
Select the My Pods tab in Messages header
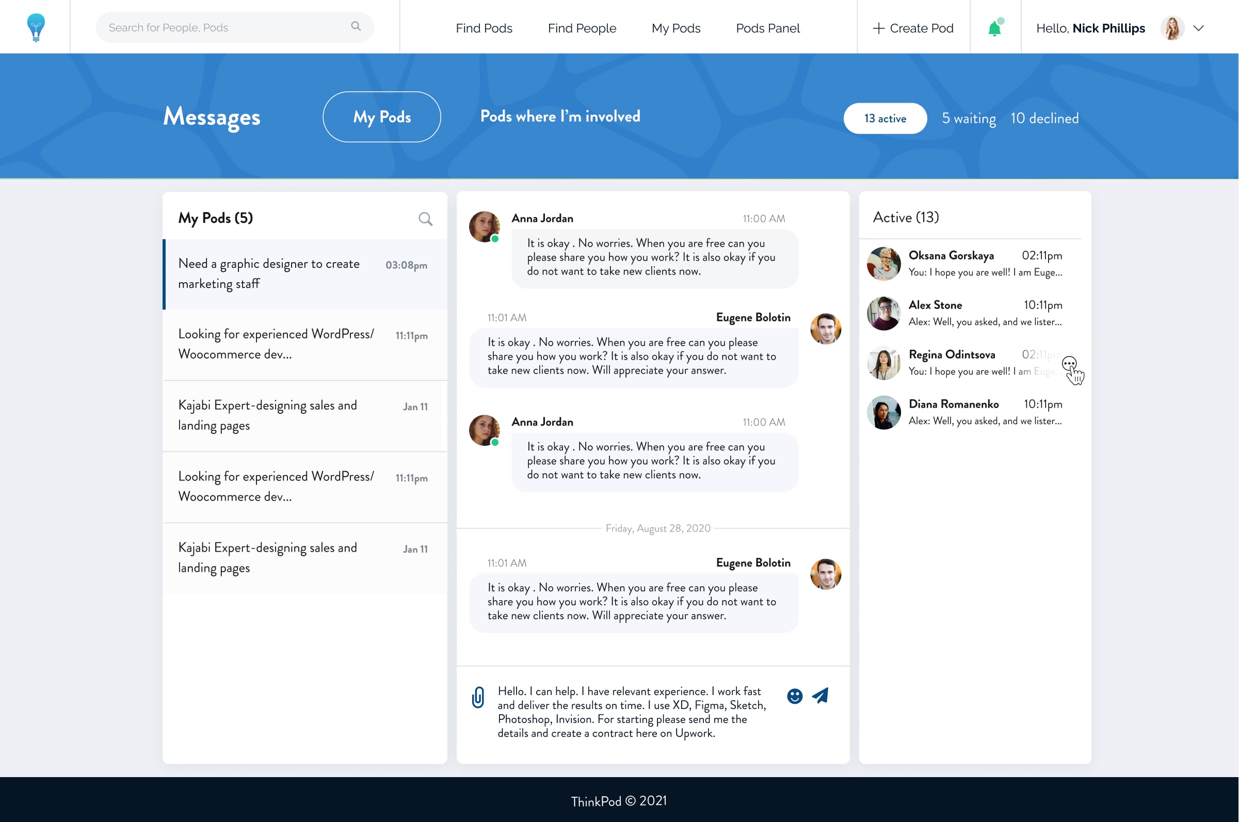click(381, 117)
